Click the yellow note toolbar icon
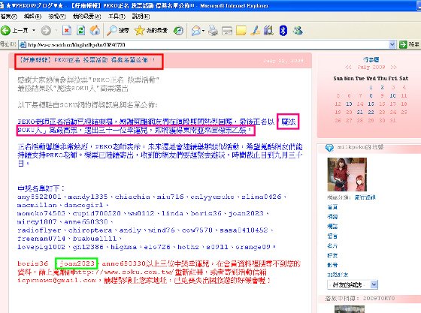 (x=241, y=31)
